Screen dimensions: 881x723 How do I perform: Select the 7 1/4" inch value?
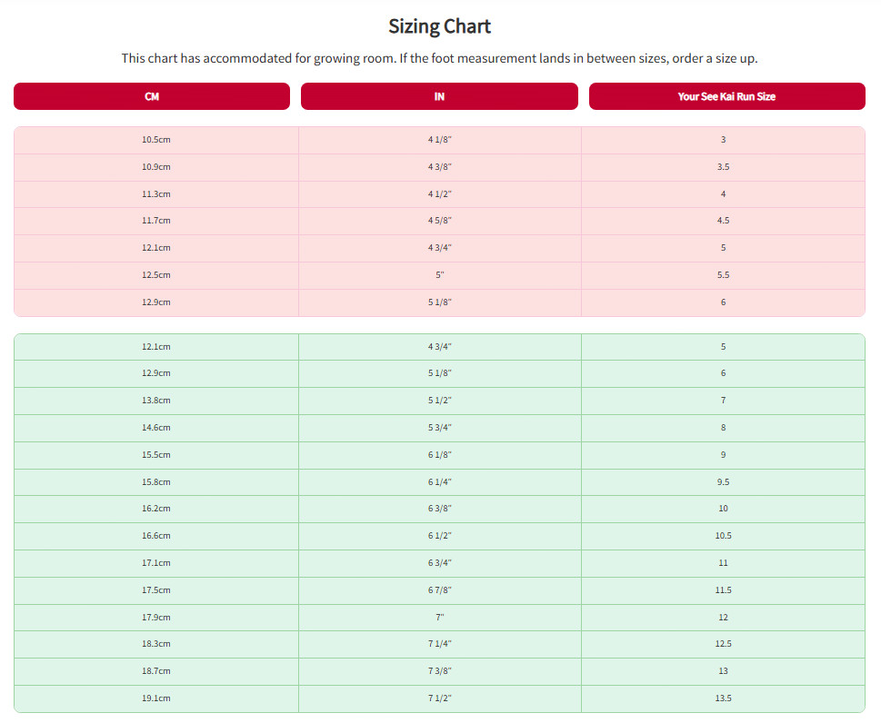pyautogui.click(x=440, y=644)
